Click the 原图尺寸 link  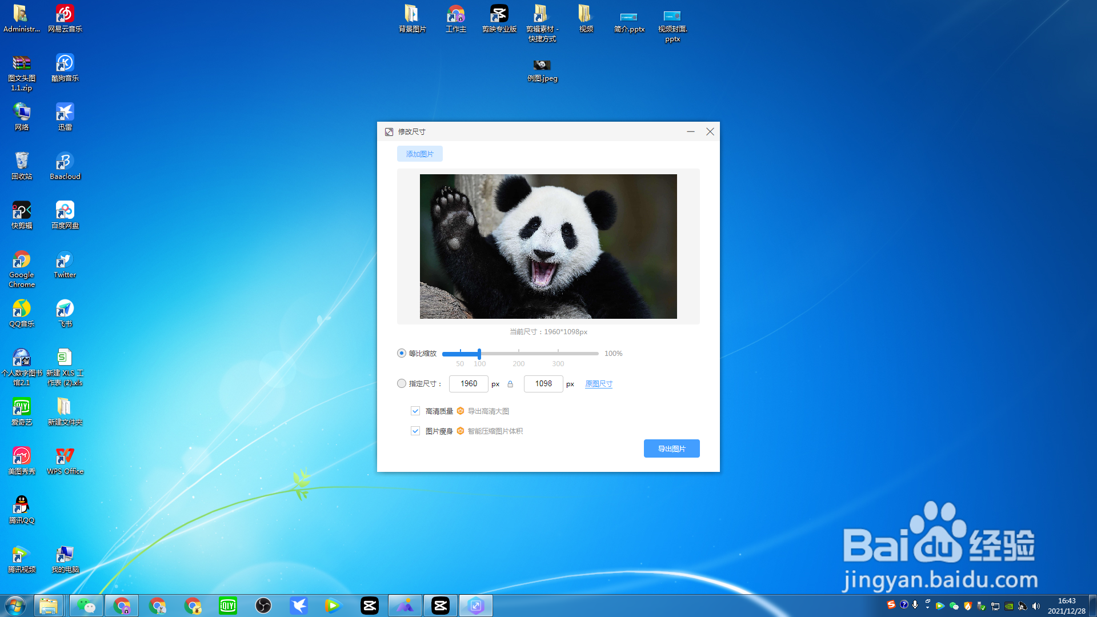pos(598,384)
